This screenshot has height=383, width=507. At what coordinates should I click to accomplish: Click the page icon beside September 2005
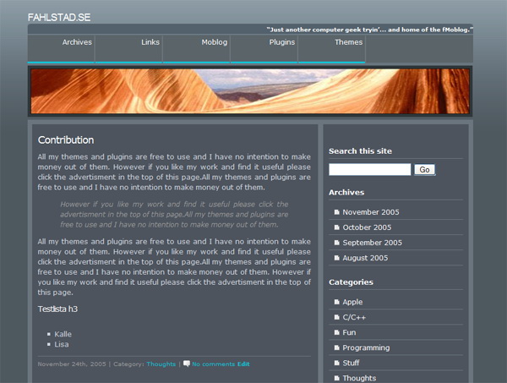[x=336, y=243]
